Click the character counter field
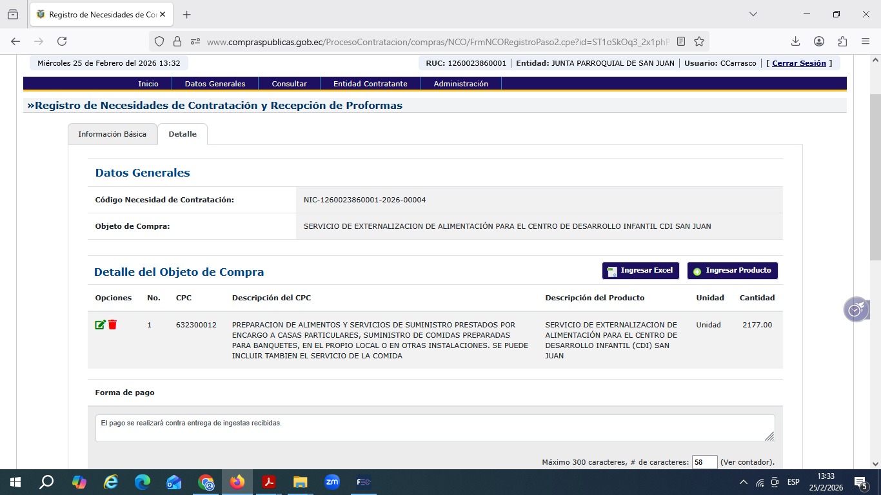Viewport: 881px width, 495px height. (x=704, y=462)
